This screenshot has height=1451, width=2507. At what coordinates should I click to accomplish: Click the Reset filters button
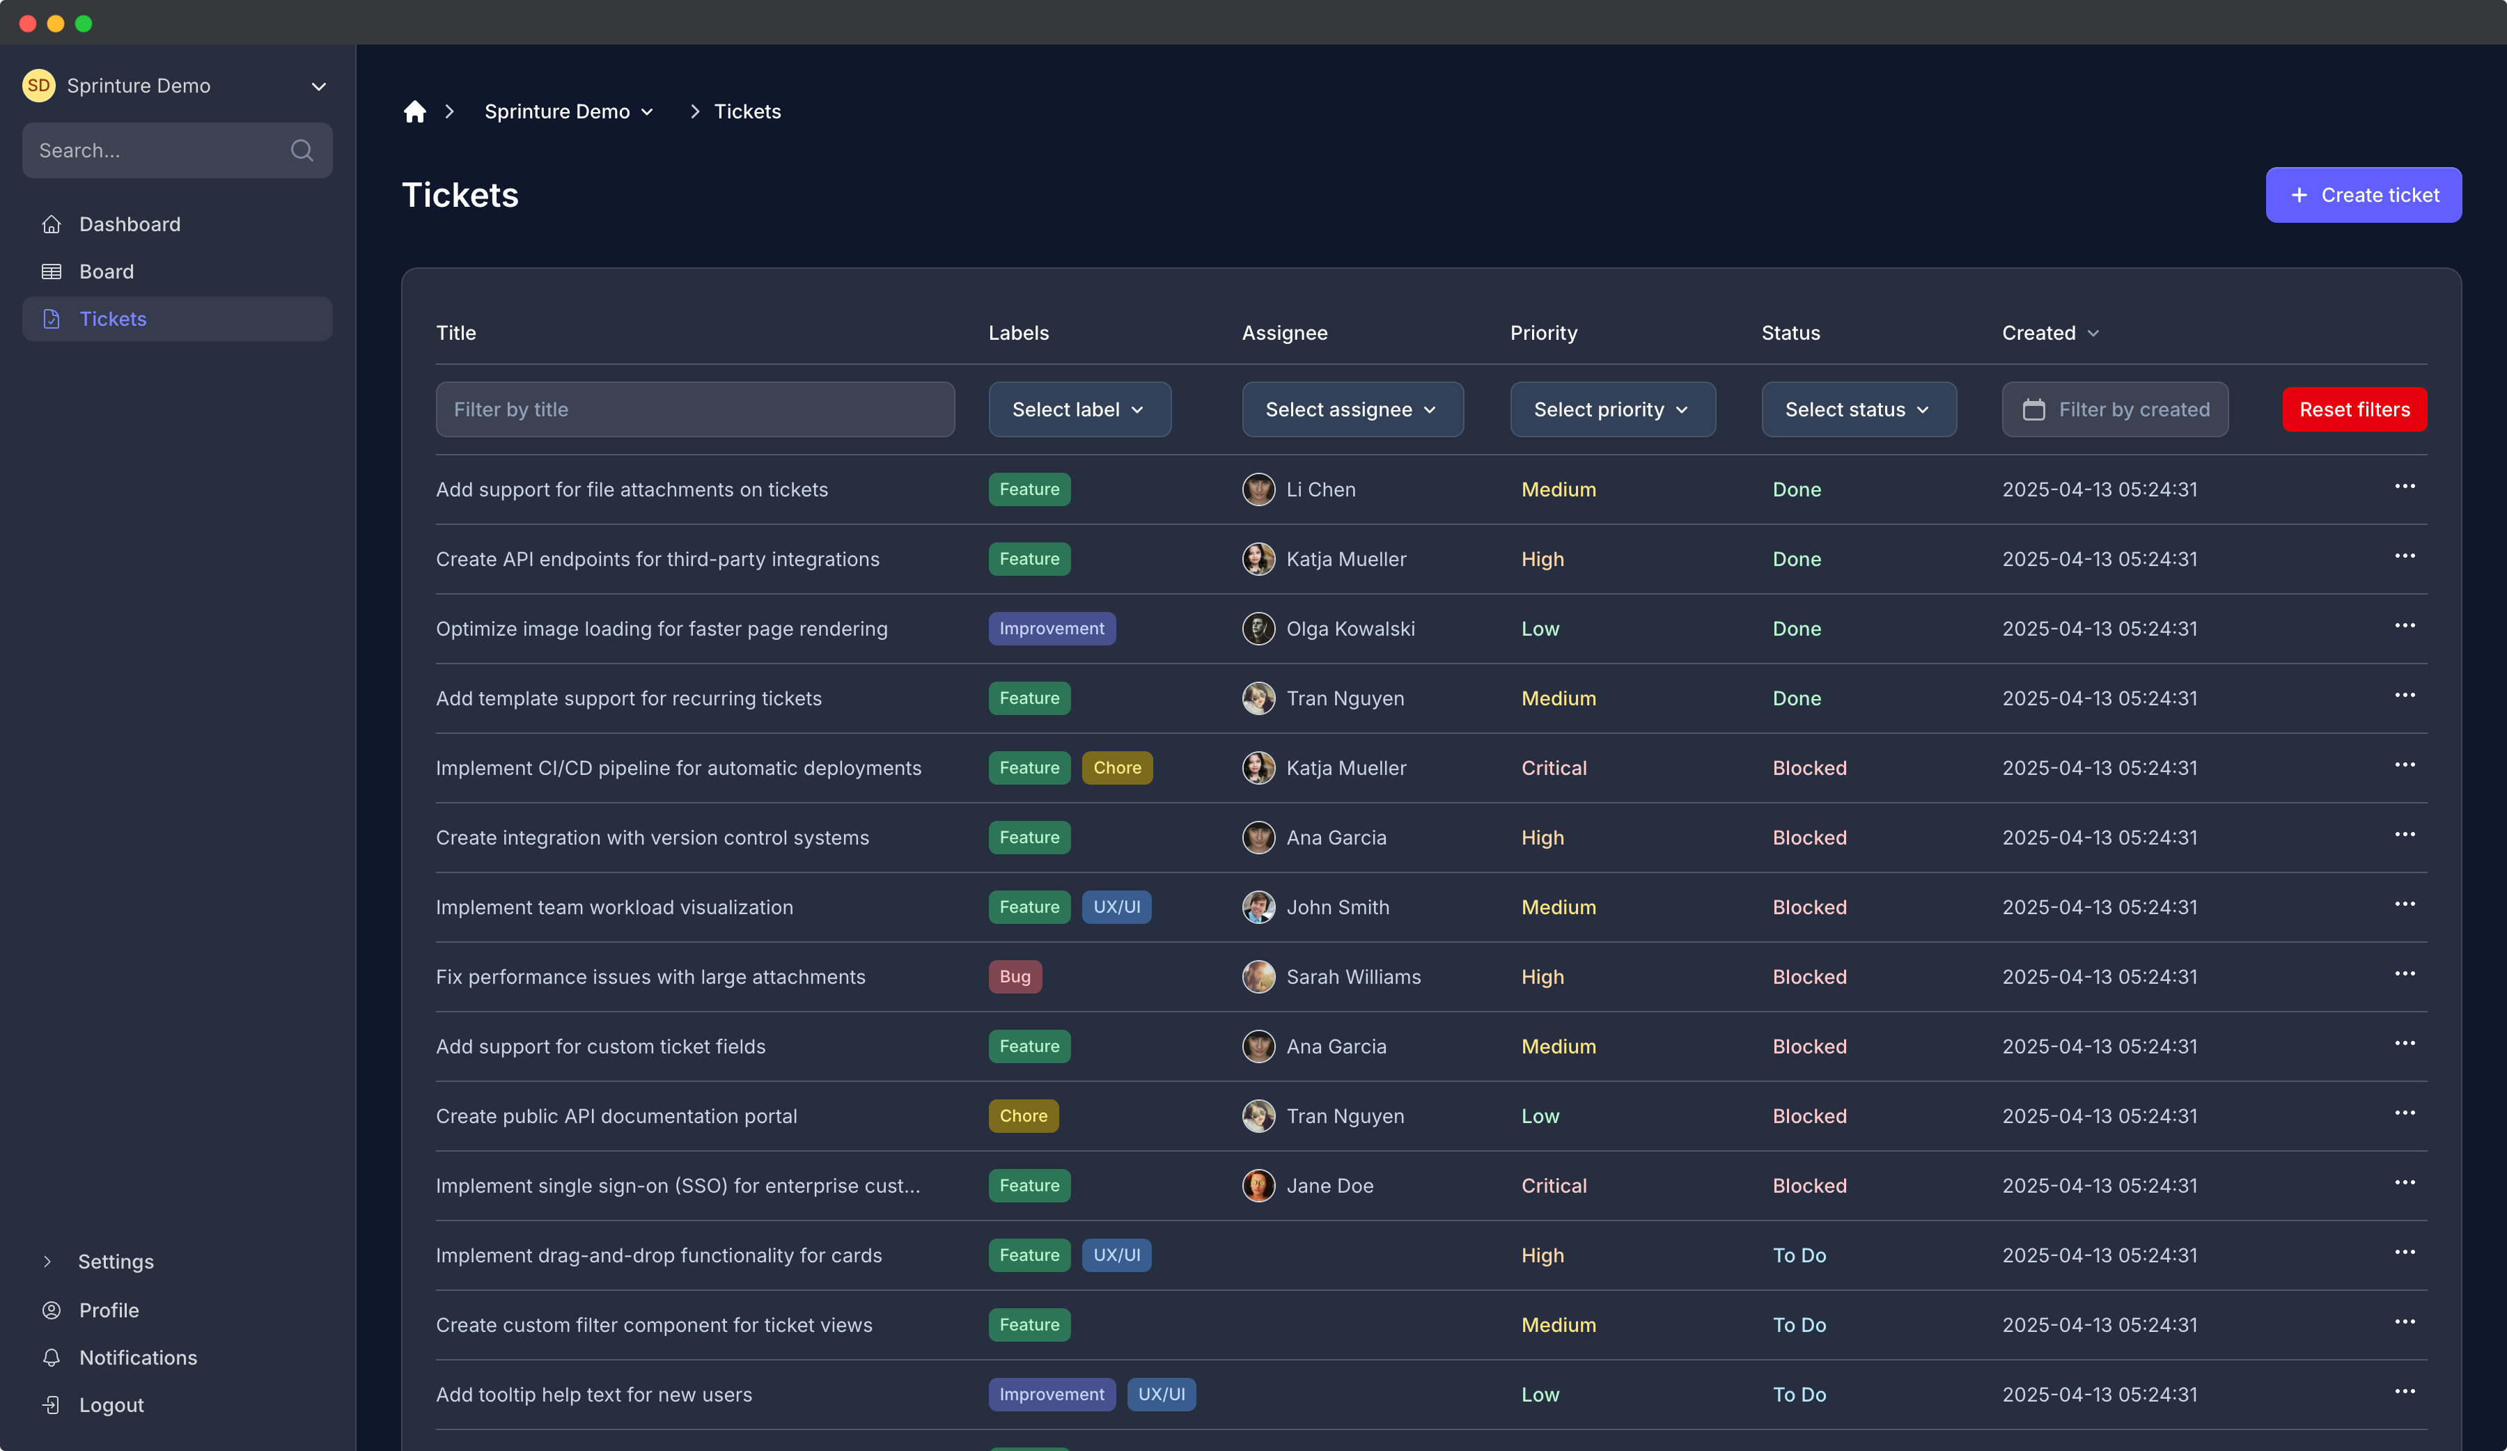[x=2354, y=409]
